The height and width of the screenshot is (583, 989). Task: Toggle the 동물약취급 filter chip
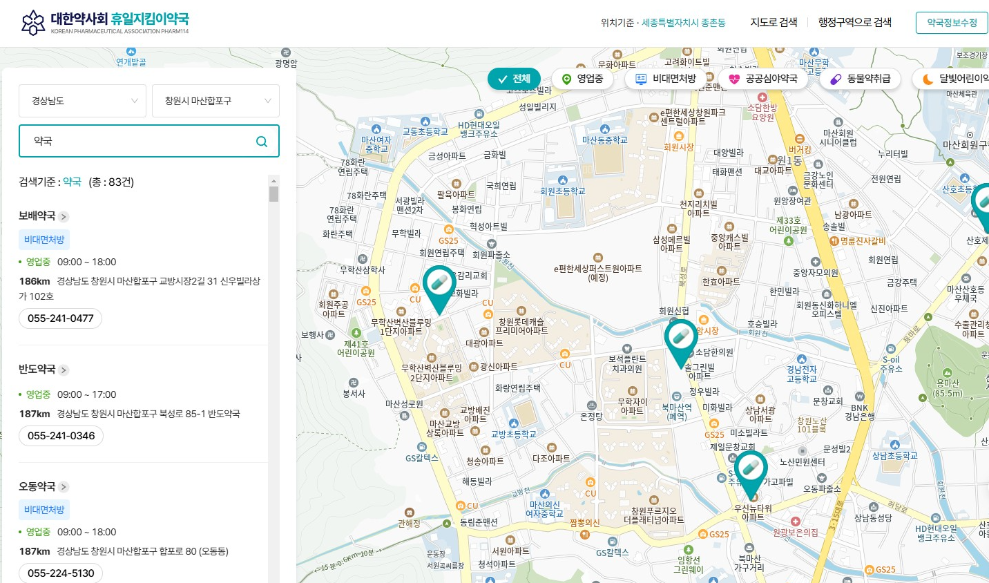(x=861, y=79)
